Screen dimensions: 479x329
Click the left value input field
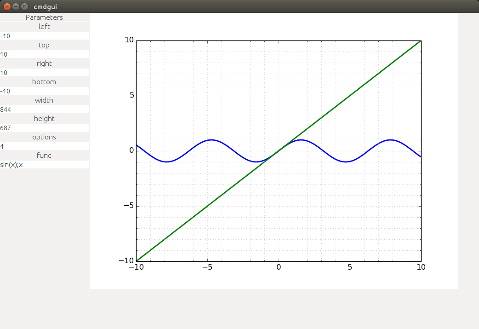pyautogui.click(x=44, y=36)
